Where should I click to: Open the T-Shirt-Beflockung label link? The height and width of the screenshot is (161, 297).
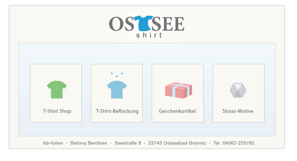[x=117, y=111]
